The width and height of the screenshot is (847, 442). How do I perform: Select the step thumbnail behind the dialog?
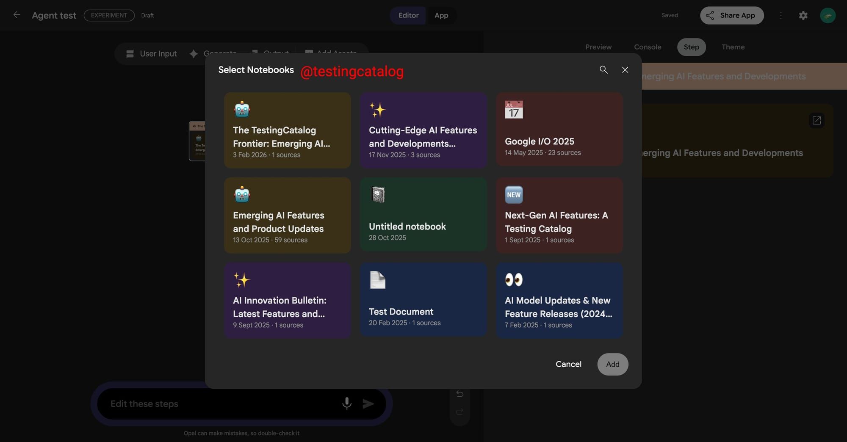click(197, 141)
